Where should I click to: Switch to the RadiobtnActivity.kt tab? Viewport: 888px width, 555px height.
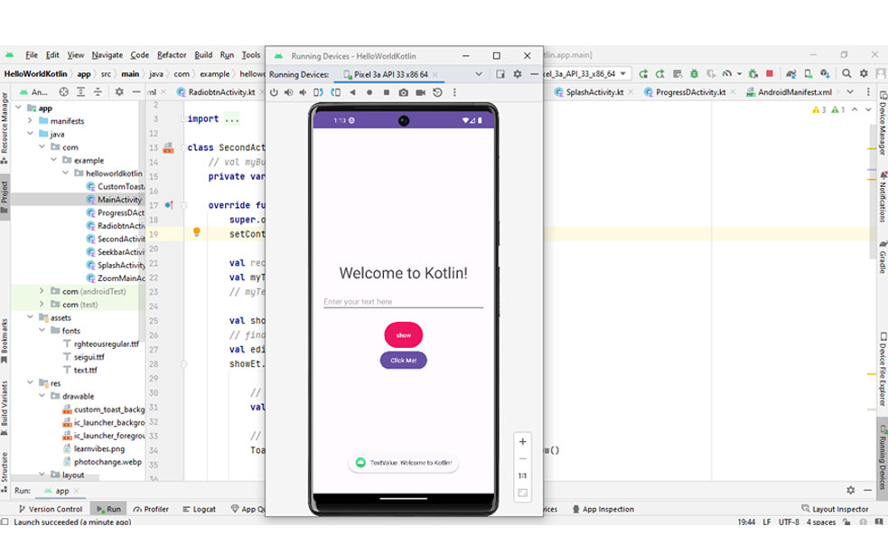tap(220, 92)
